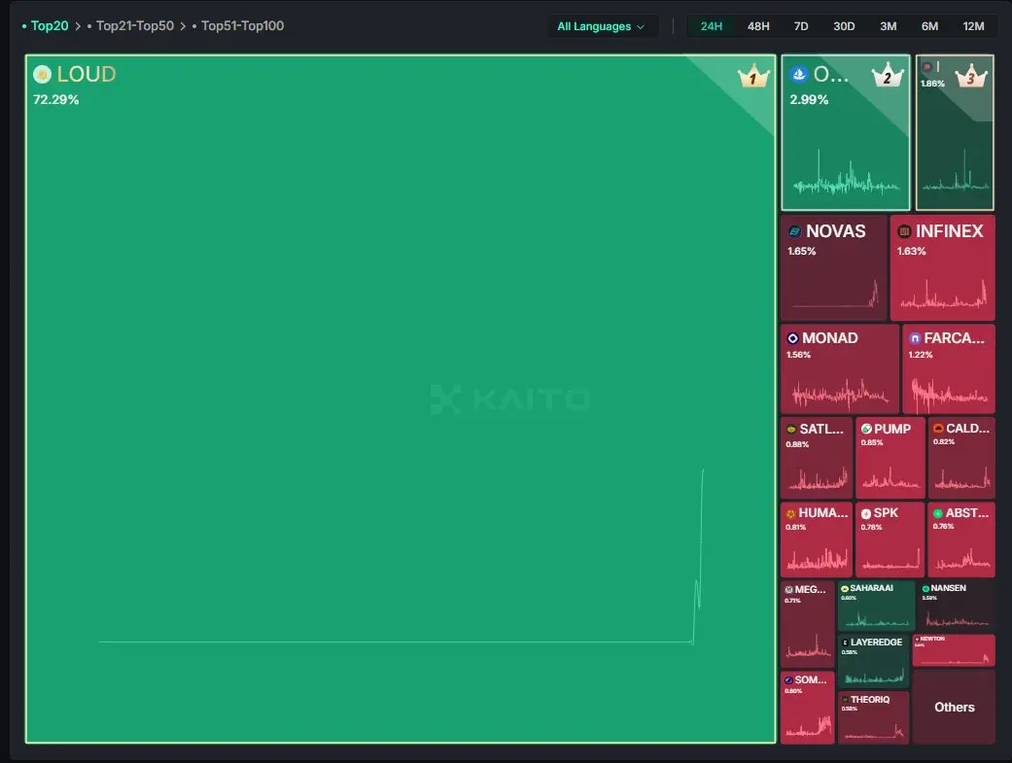Click the ABST... tile name
This screenshot has height=763, width=1012.
(x=967, y=513)
